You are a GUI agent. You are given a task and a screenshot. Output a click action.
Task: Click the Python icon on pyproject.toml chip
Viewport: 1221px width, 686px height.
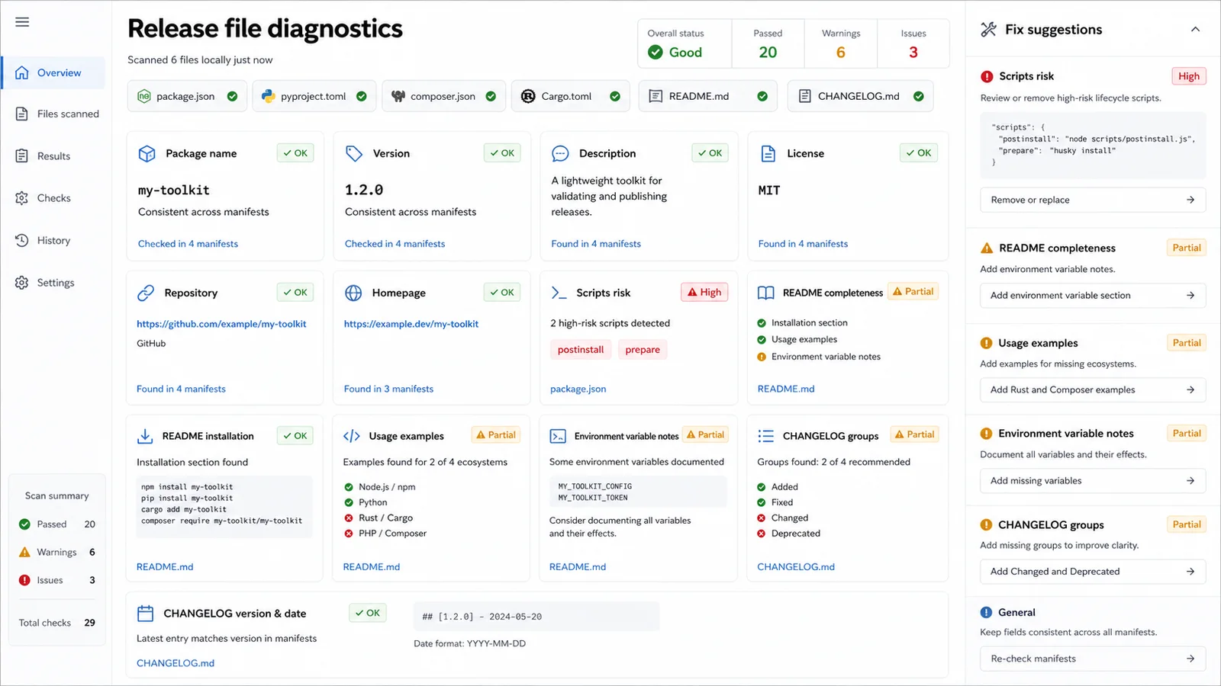click(268, 96)
